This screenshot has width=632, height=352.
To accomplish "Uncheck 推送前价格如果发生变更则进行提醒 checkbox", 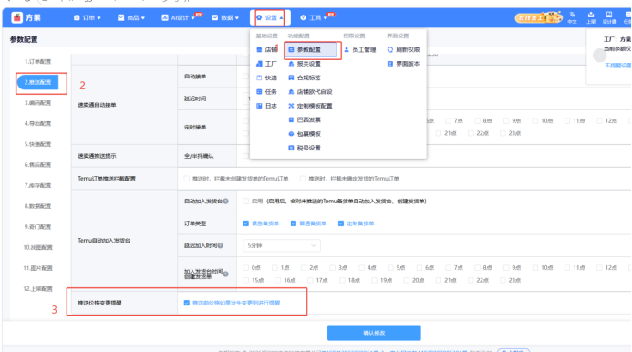I will (187, 303).
